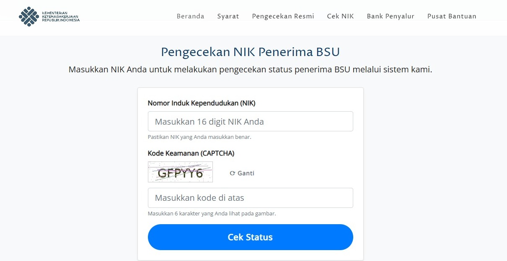The width and height of the screenshot is (507, 261).
Task: Open the Bank Penyalur section
Action: (391, 16)
